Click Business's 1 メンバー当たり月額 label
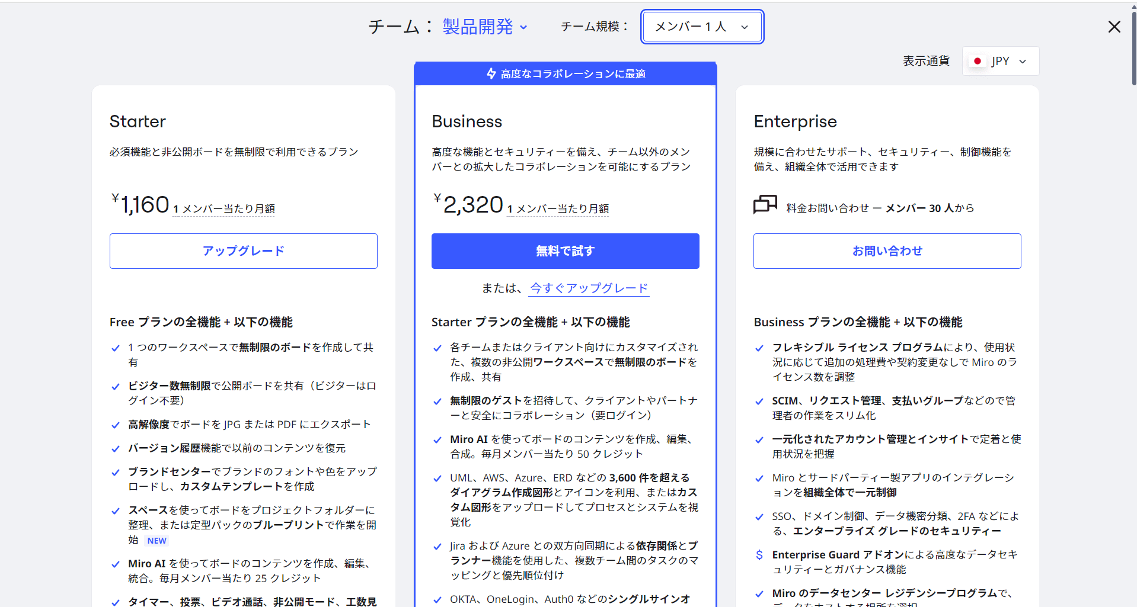Image resolution: width=1137 pixels, height=607 pixels. click(x=558, y=208)
